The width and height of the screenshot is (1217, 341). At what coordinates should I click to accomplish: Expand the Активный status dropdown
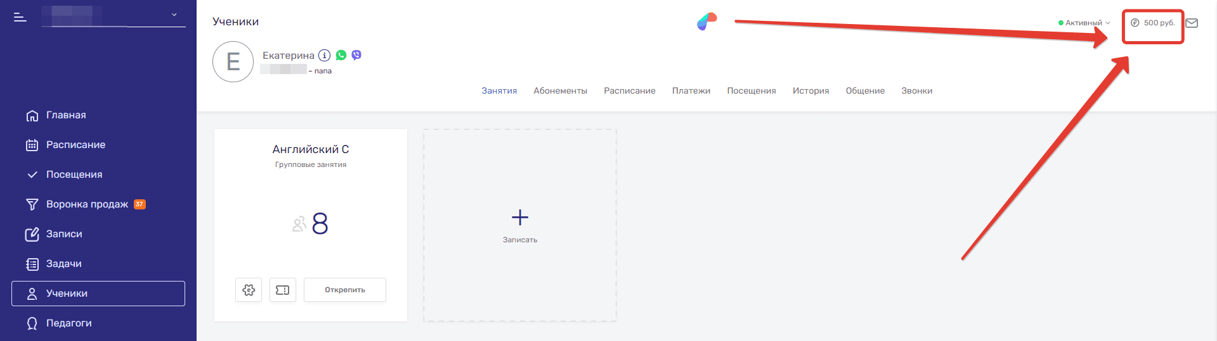pos(1084,23)
